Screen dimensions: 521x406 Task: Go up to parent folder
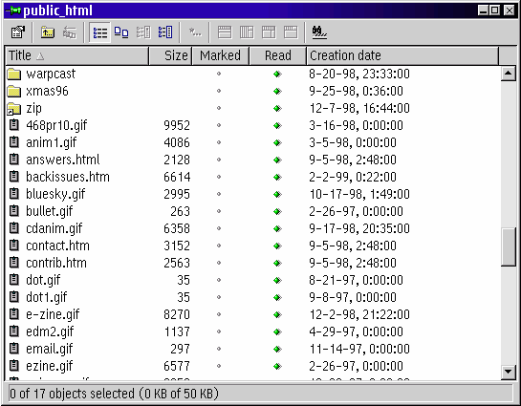(48, 32)
